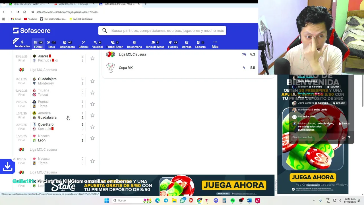Favorite the Necaxa vs León match
Screen dimensions: 364x205
click(92, 138)
